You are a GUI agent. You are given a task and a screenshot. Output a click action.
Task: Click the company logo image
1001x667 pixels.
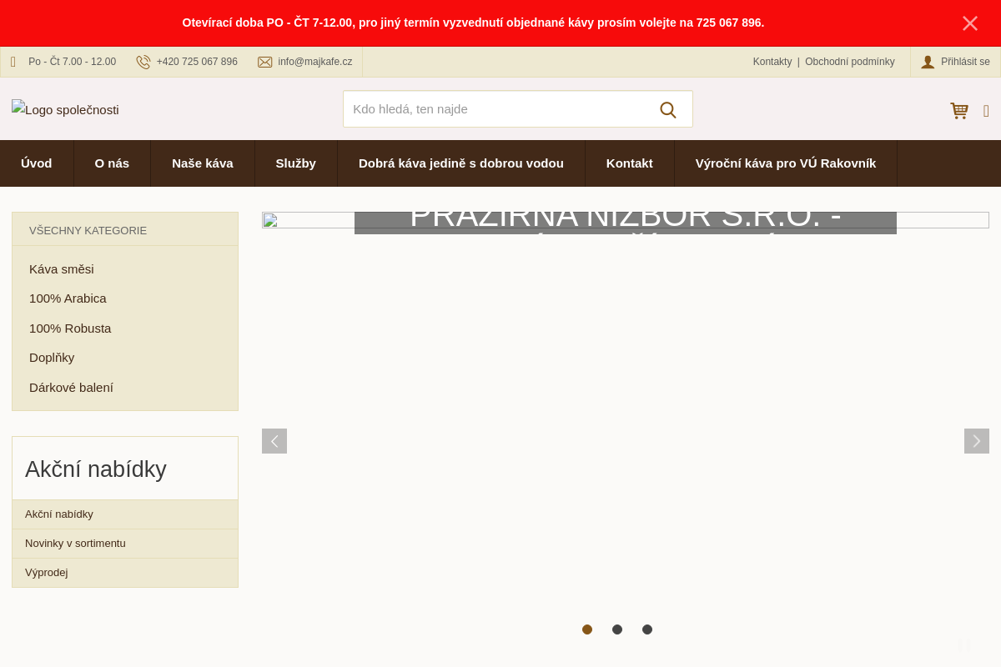point(65,110)
